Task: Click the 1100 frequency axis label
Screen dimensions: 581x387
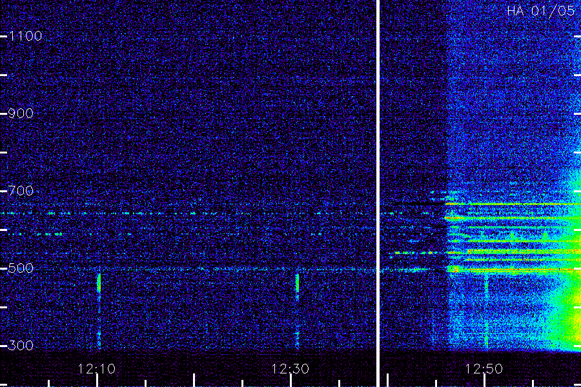Action: click(x=25, y=36)
